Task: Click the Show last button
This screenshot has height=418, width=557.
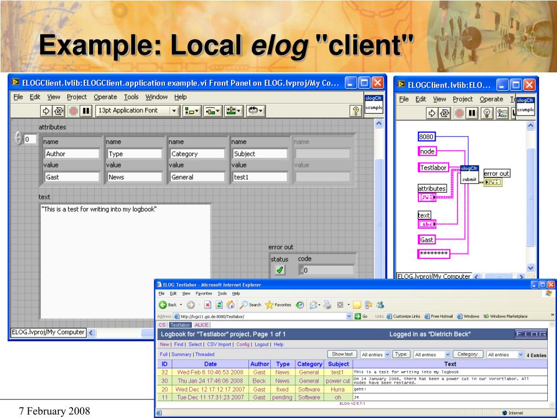Action: click(x=342, y=354)
